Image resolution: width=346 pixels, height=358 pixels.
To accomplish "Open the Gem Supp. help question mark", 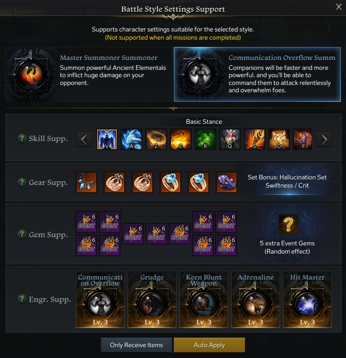I will [x=22, y=234].
